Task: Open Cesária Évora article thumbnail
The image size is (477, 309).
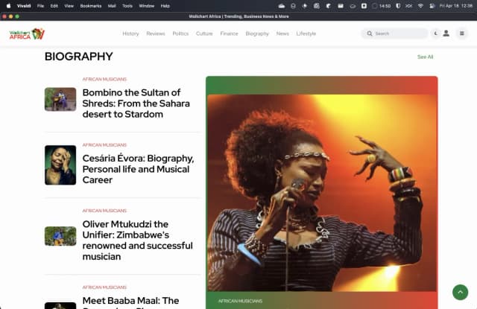Action: point(60,165)
